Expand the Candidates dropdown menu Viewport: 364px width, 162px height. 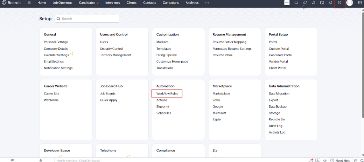[x=89, y=3]
